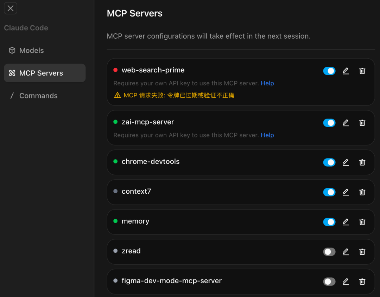Turn on the figma-dev-mode-mcp-server toggle

pyautogui.click(x=329, y=282)
